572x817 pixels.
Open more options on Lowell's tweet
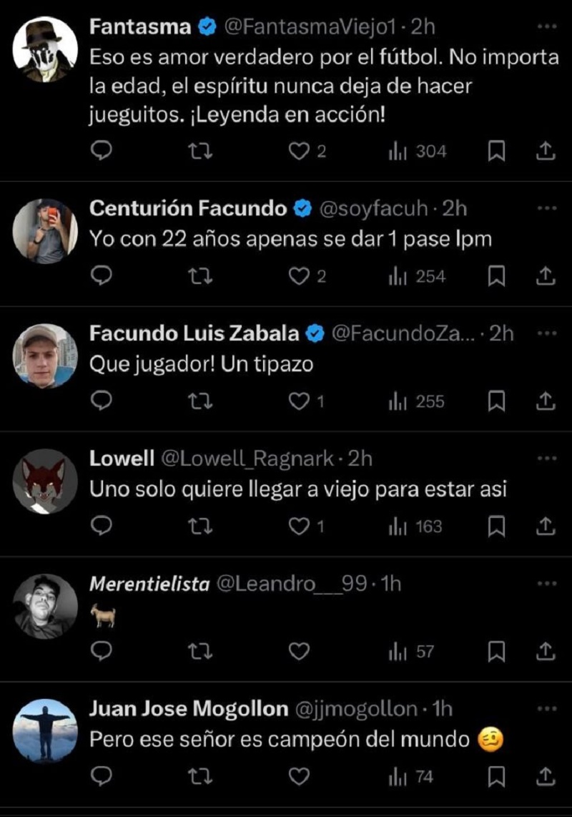[546, 459]
